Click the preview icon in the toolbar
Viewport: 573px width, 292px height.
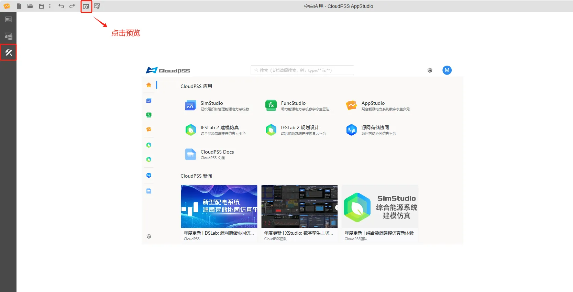pos(86,6)
